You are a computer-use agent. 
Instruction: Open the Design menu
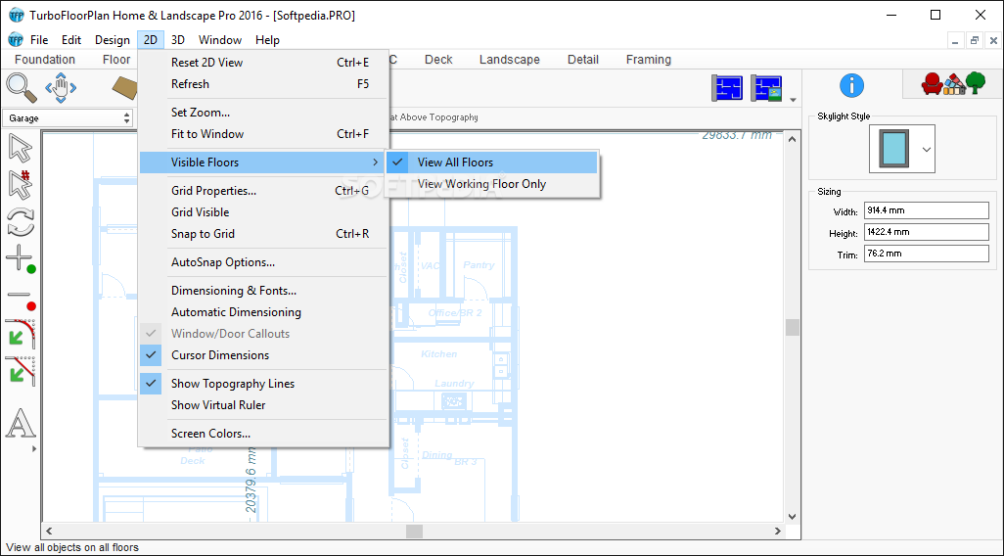pyautogui.click(x=113, y=40)
